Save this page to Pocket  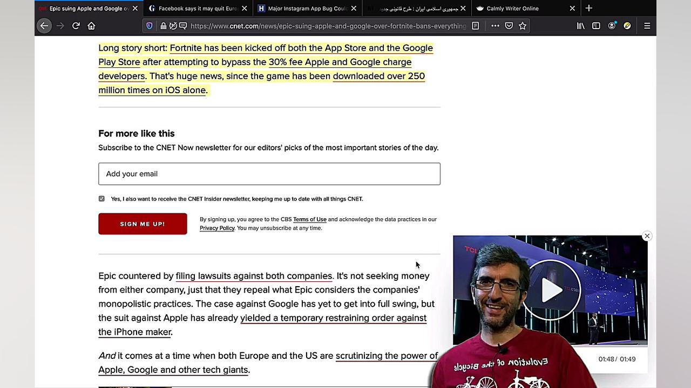pos(509,26)
